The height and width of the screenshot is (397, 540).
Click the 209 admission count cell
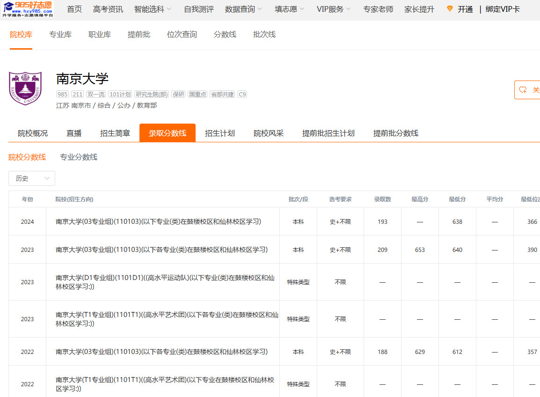click(382, 250)
